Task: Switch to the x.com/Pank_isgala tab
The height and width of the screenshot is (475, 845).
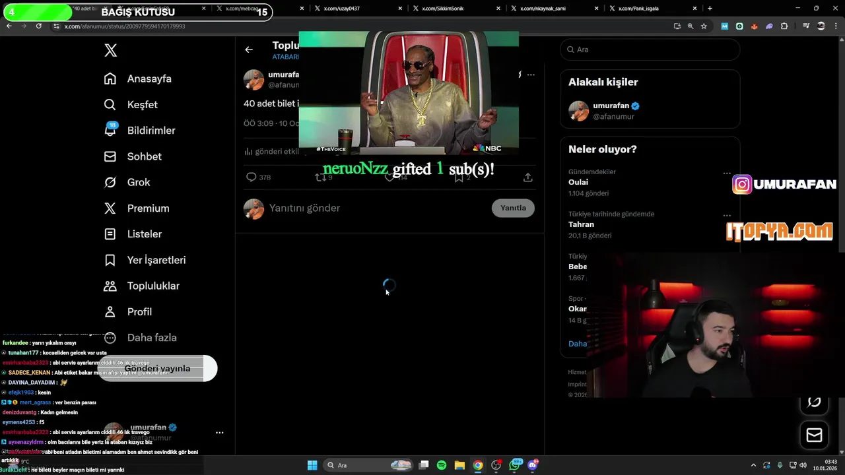Action: click(x=651, y=9)
